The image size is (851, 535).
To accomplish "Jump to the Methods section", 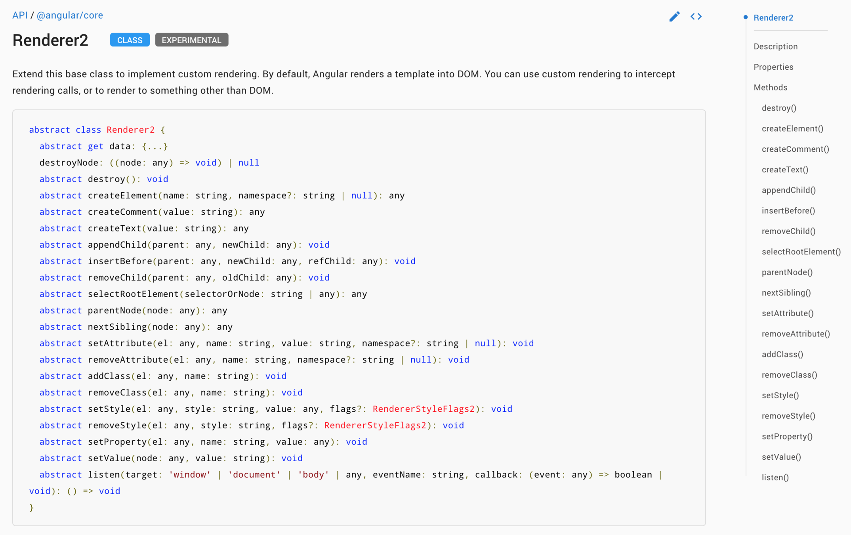I will click(770, 87).
